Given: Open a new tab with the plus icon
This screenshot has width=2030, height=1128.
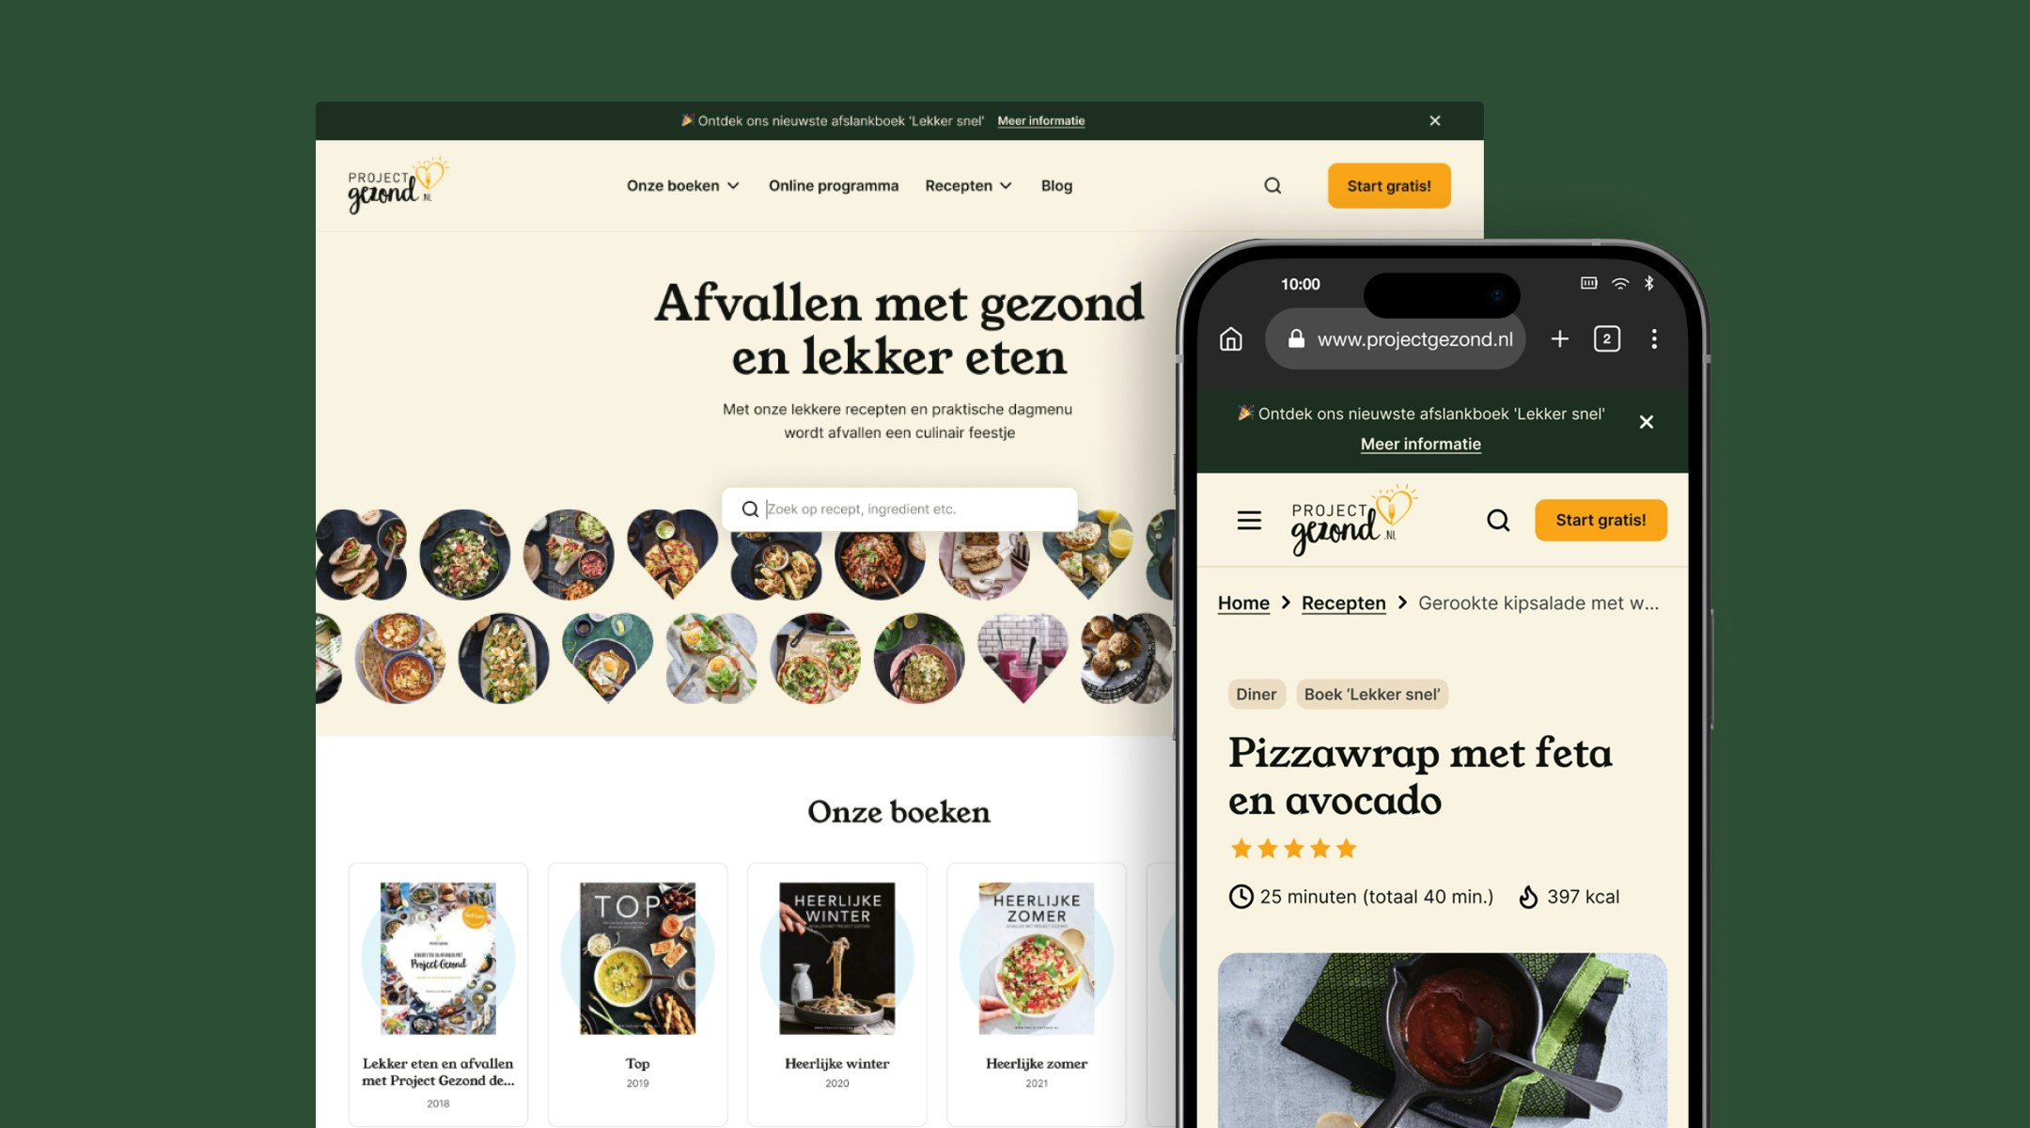Looking at the screenshot, I should 1560,339.
